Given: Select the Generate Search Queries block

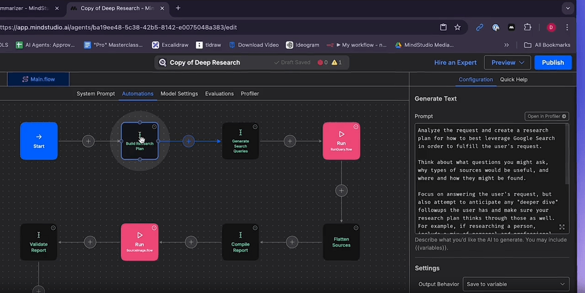Looking at the screenshot, I should click(240, 141).
